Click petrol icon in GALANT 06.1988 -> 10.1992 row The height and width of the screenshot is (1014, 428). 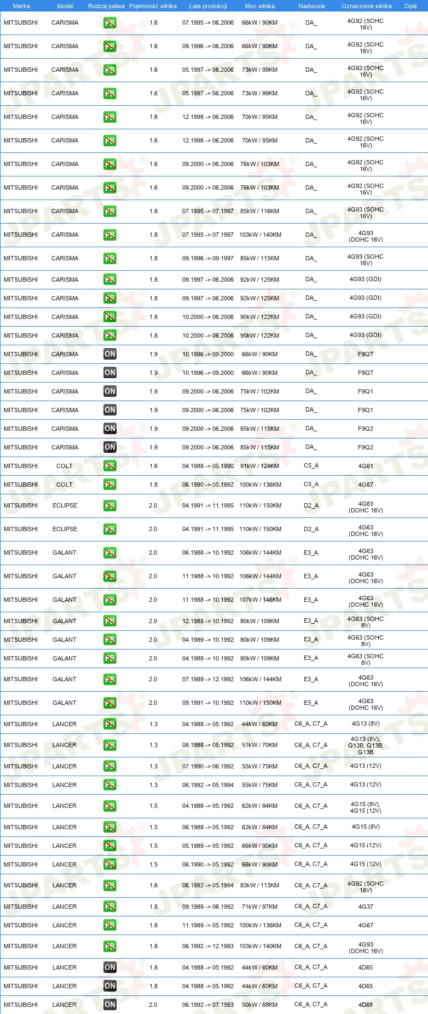point(109,552)
